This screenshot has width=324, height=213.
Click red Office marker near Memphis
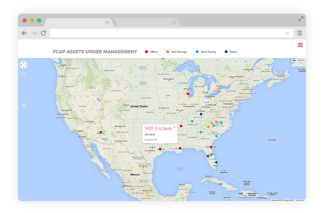click(x=181, y=126)
